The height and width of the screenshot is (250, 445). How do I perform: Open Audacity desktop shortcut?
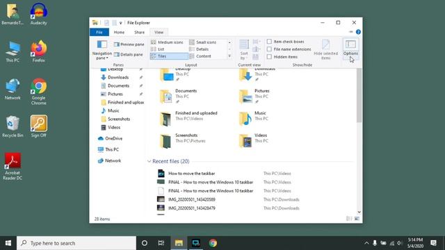39,14
